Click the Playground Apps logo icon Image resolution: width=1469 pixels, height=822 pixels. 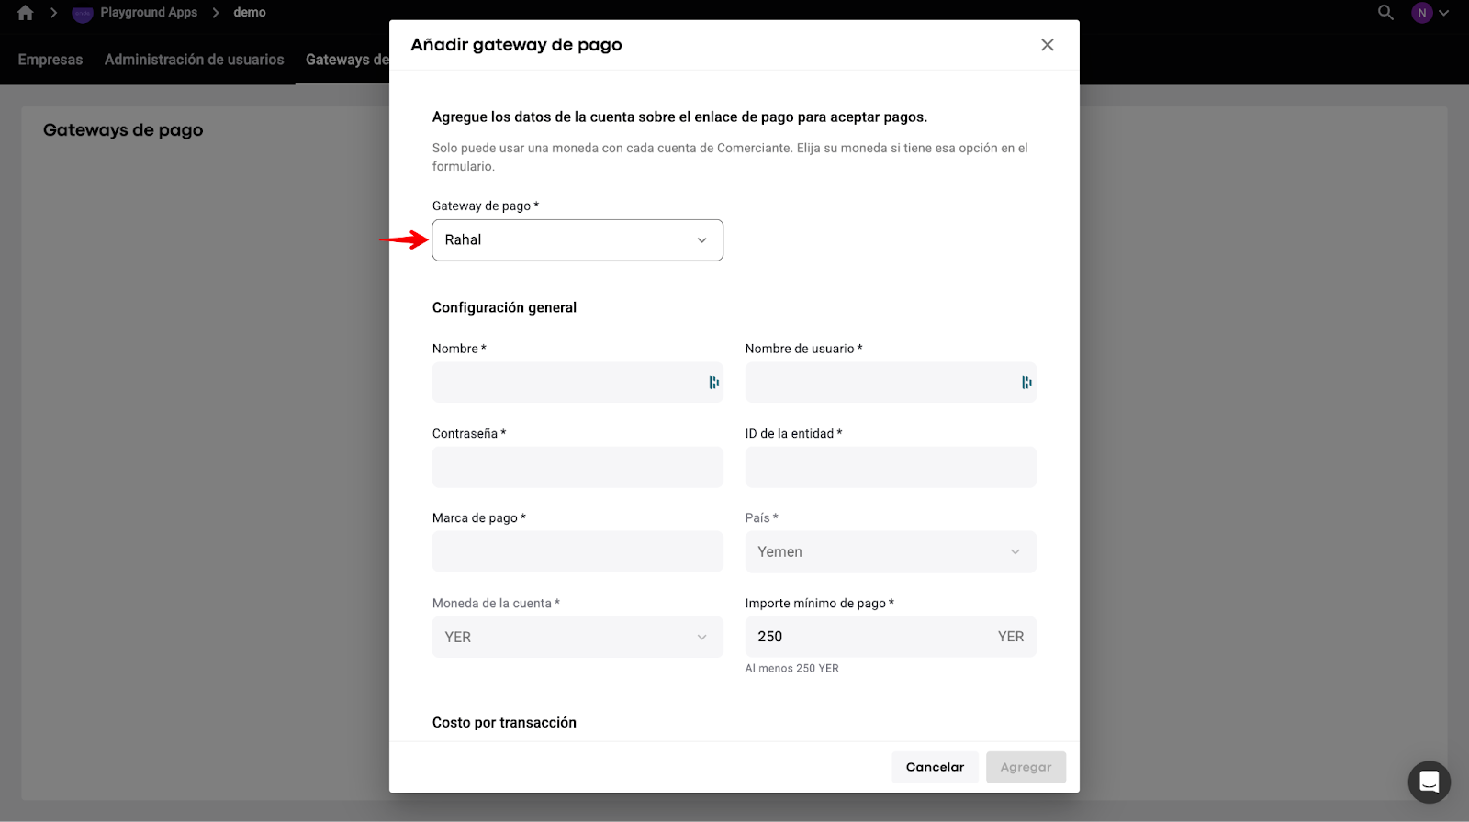coord(83,13)
